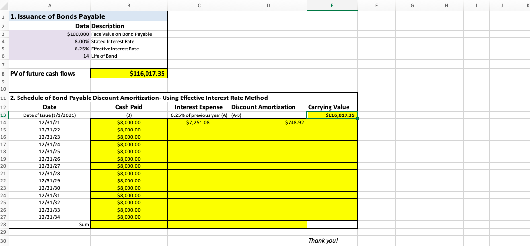This screenshot has width=530, height=246.
Task: Click the '6.25% of previous year (A)' cell
Action: pos(199,115)
